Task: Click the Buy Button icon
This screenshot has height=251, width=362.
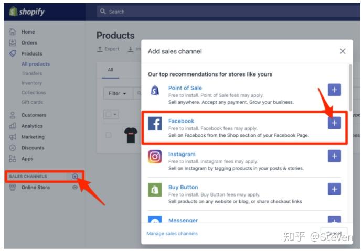Action: [x=155, y=190]
